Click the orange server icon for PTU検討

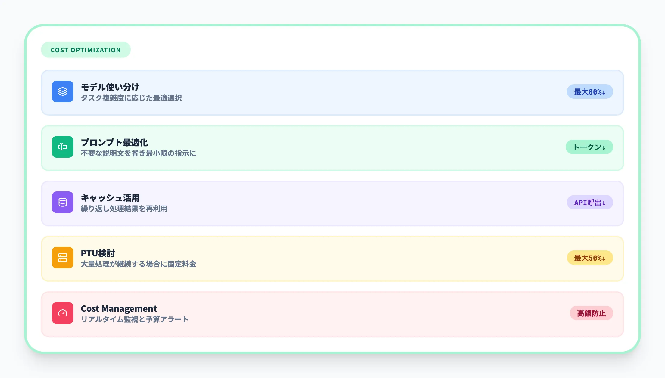point(62,258)
